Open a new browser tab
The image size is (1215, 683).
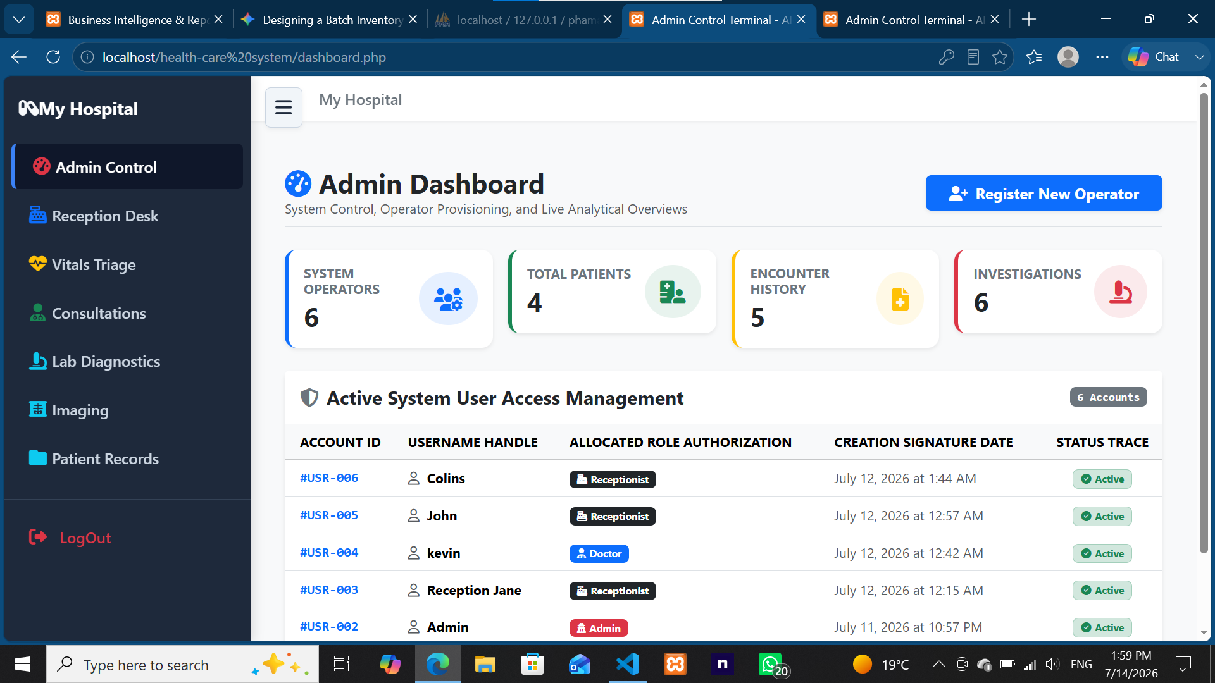(1029, 20)
